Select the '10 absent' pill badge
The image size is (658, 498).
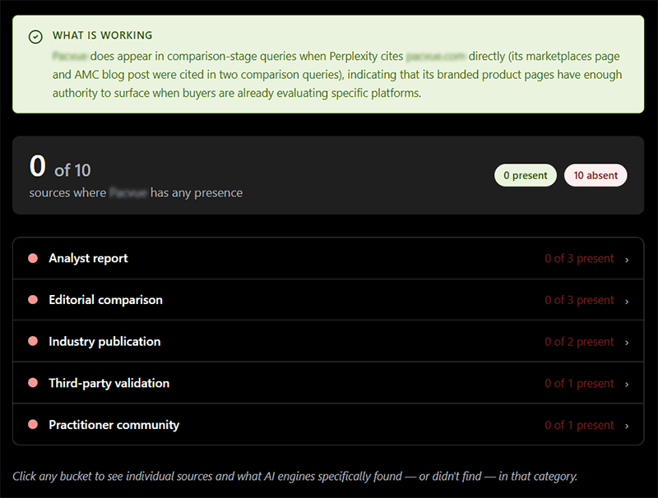595,175
